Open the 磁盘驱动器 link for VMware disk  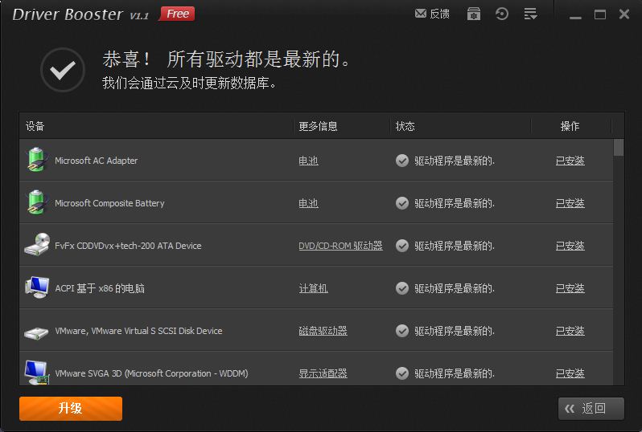coord(323,331)
